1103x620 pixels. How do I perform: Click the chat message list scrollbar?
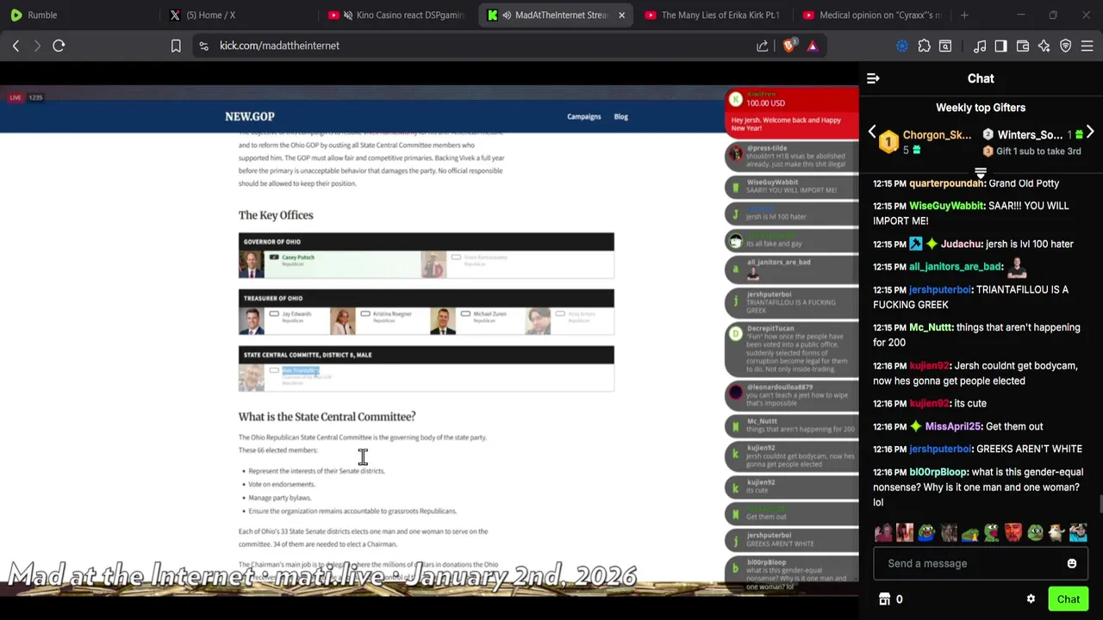1100,505
